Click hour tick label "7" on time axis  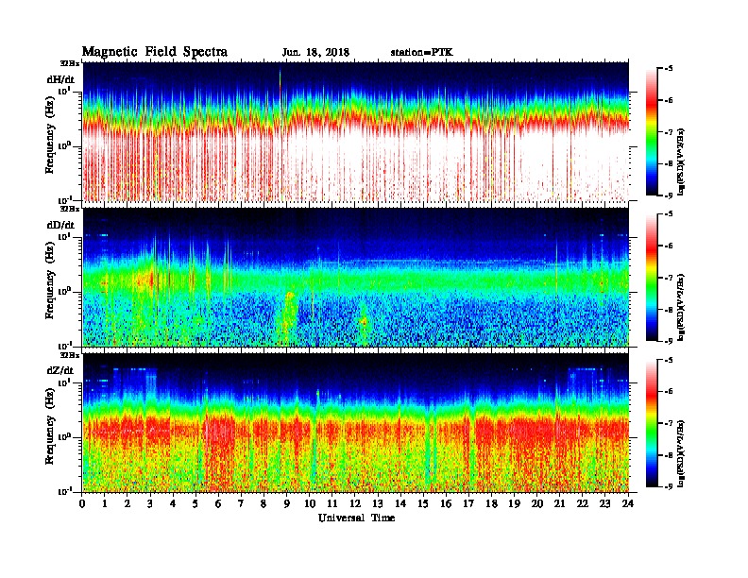[x=241, y=503]
